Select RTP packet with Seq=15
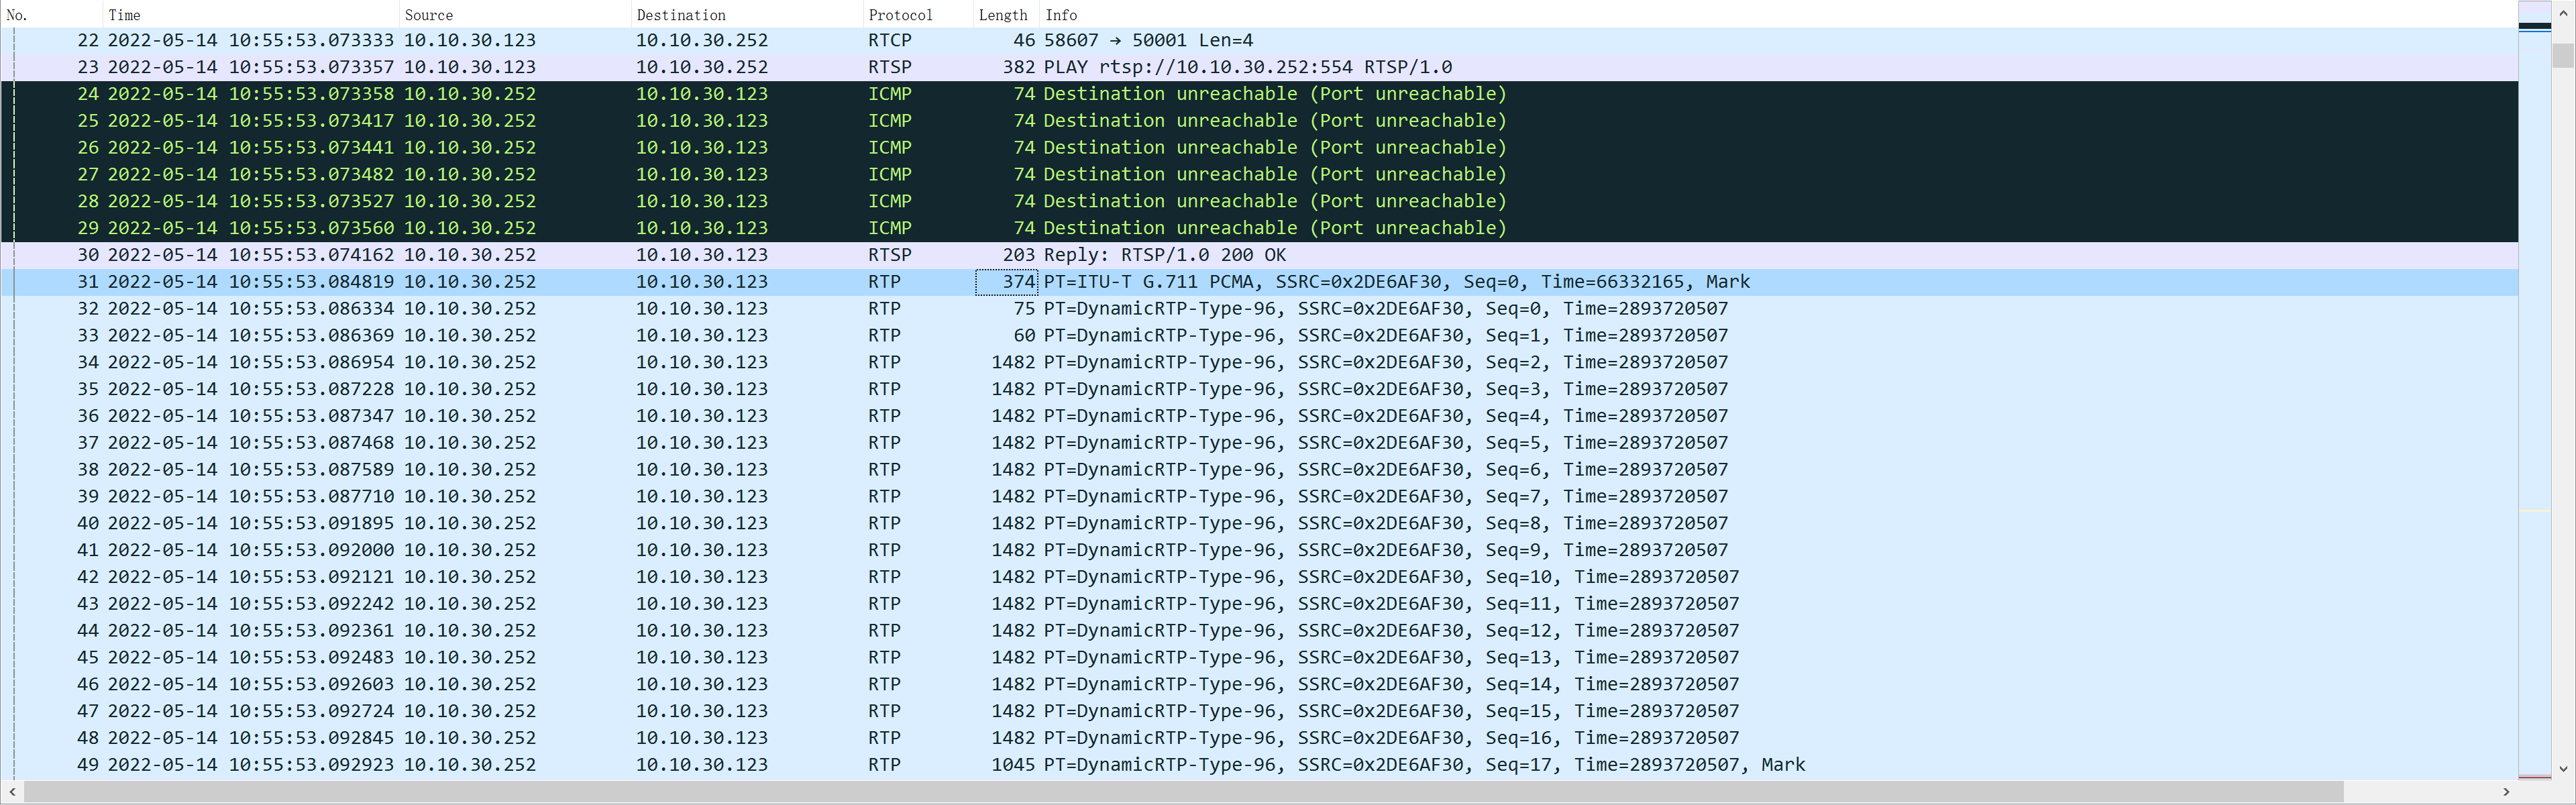Image resolution: width=2576 pixels, height=805 pixels. (x=1259, y=711)
